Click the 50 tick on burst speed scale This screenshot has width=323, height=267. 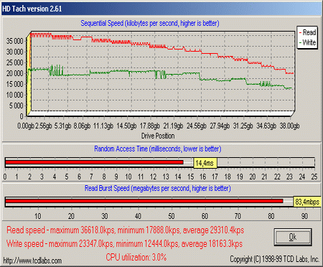[171, 216]
